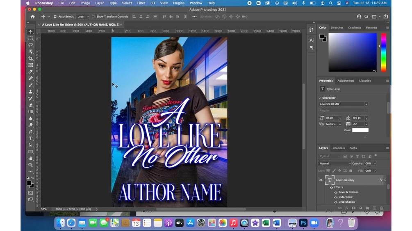Image resolution: width=412 pixels, height=231 pixels.
Task: Toggle Drop Shadow effect visibility
Action: tap(336, 202)
